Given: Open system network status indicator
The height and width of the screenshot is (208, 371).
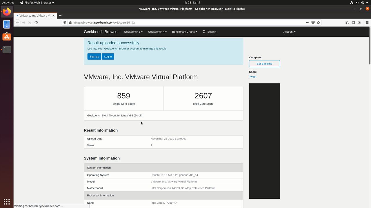Looking at the screenshot, I should [x=352, y=3].
